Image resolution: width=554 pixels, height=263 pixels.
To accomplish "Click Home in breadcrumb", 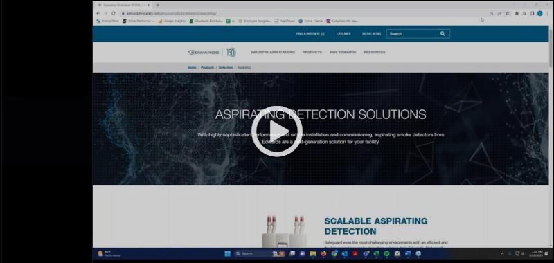I will [x=192, y=67].
